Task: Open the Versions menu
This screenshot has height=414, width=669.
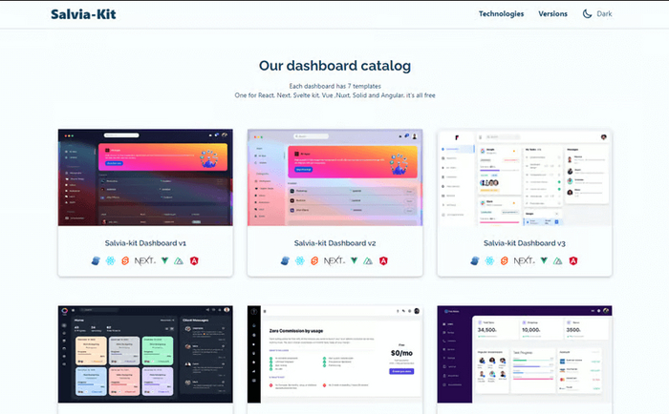Action: pos(552,14)
